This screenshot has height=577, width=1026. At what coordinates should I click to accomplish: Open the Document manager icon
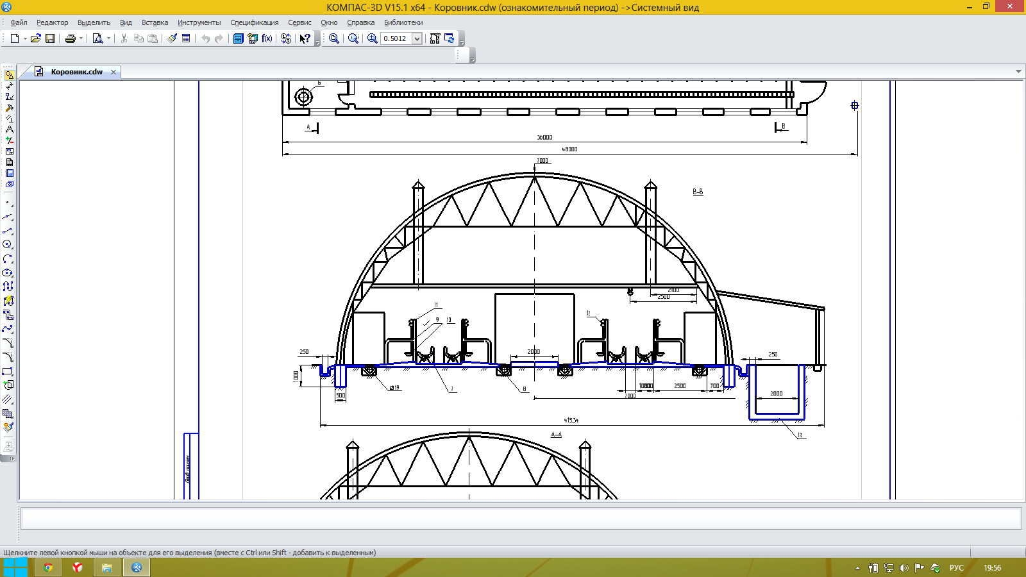tap(239, 38)
